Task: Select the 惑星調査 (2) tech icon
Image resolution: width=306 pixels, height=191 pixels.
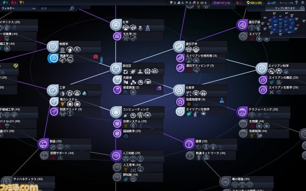Action: click(117, 90)
